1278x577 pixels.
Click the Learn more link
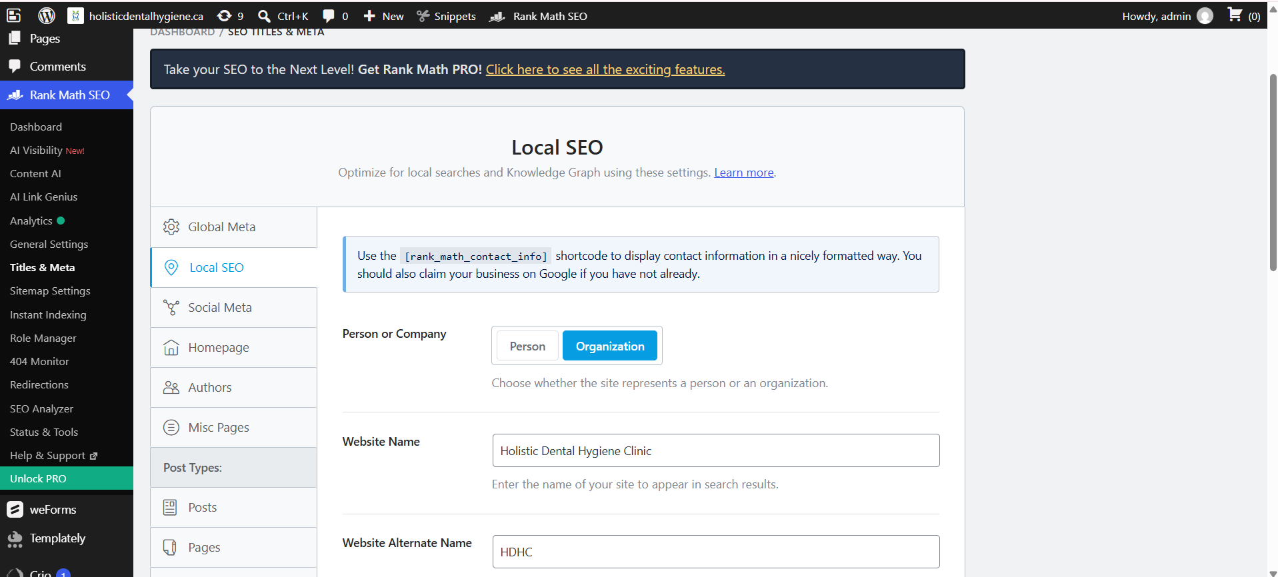point(744,173)
